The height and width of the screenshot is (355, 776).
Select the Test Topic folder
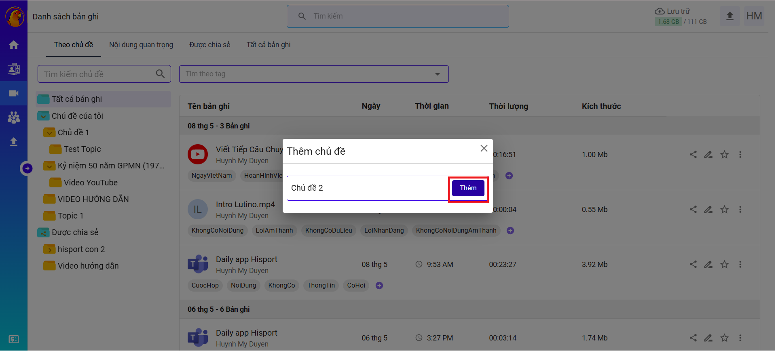click(82, 149)
